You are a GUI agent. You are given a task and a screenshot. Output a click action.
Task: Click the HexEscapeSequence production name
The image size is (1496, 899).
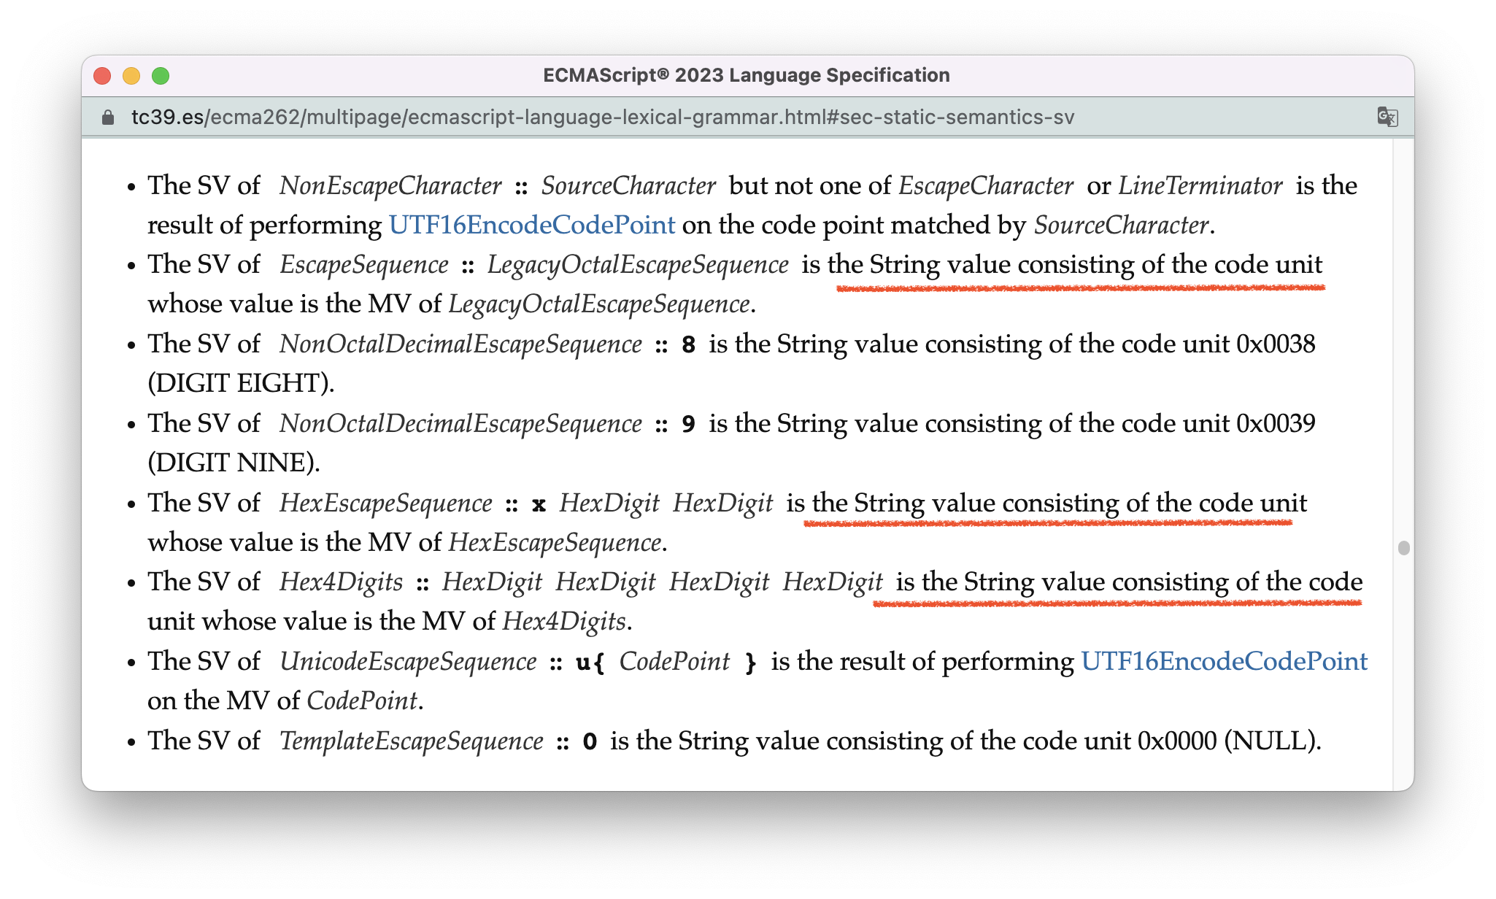click(x=385, y=503)
